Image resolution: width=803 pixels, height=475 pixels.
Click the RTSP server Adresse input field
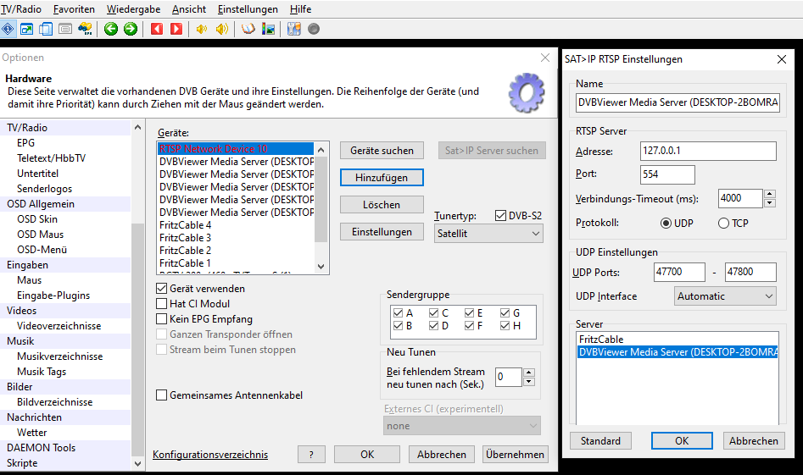pyautogui.click(x=709, y=152)
